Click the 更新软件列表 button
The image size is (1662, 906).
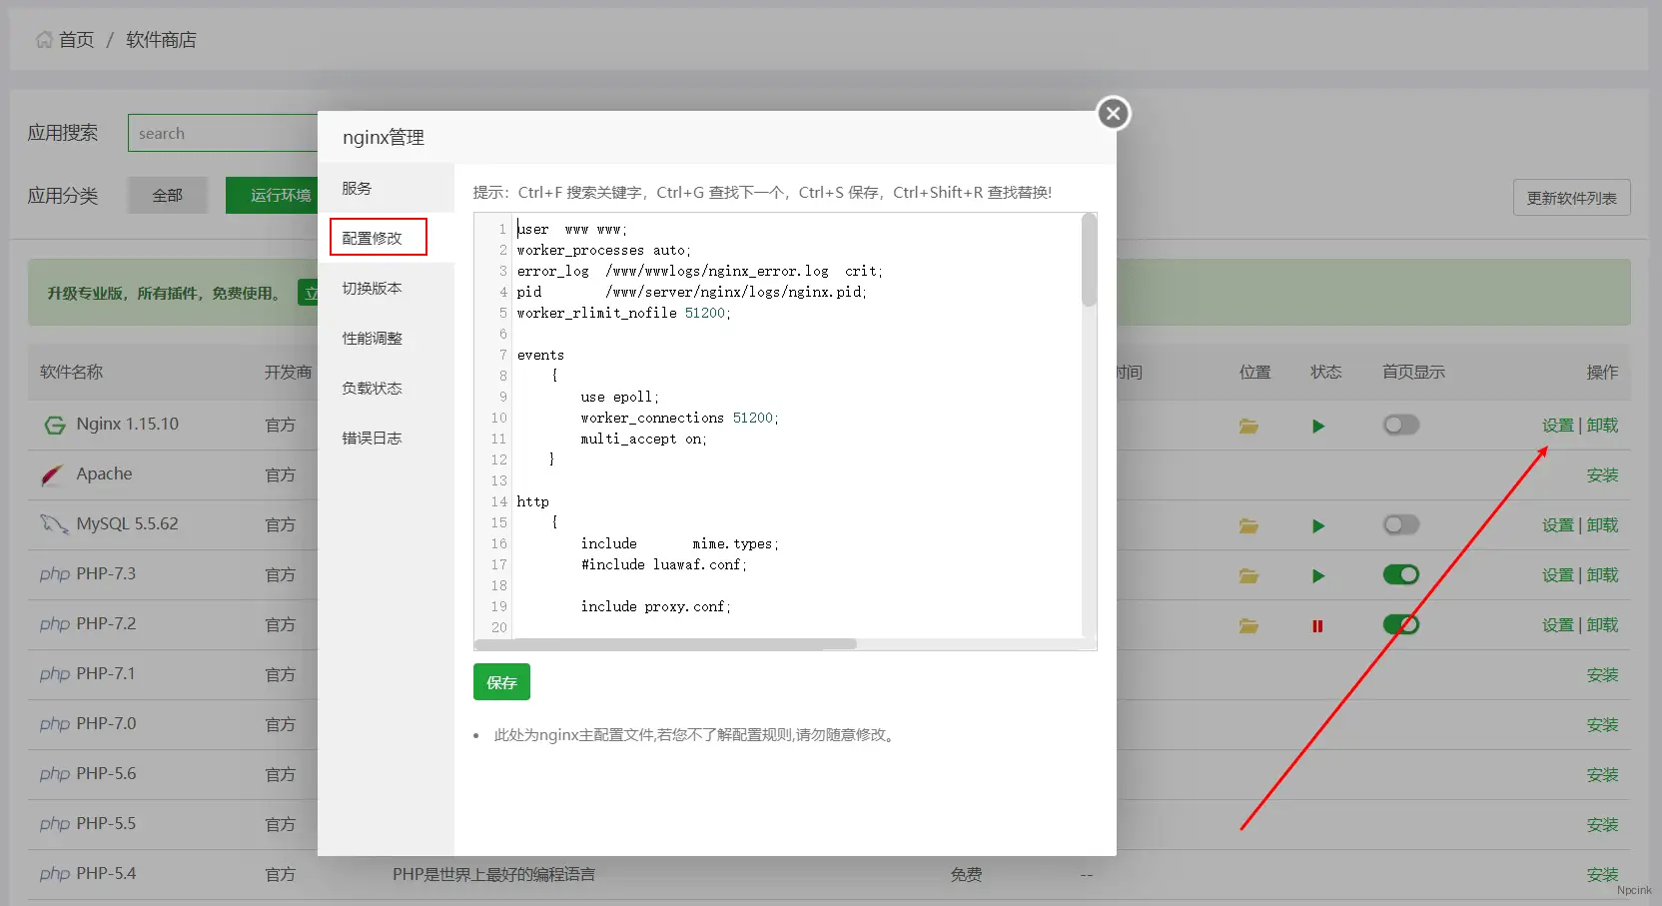click(1571, 198)
